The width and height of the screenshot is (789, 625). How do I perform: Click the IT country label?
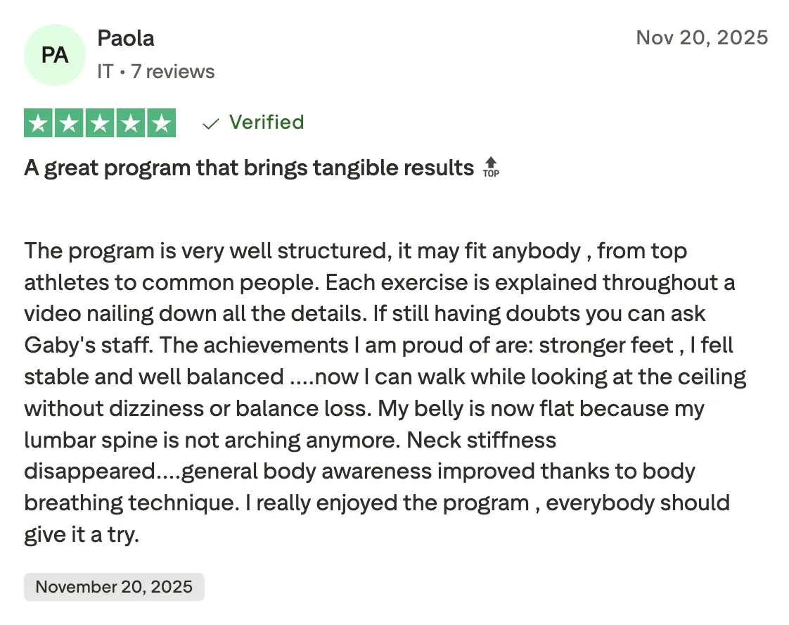[x=105, y=72]
